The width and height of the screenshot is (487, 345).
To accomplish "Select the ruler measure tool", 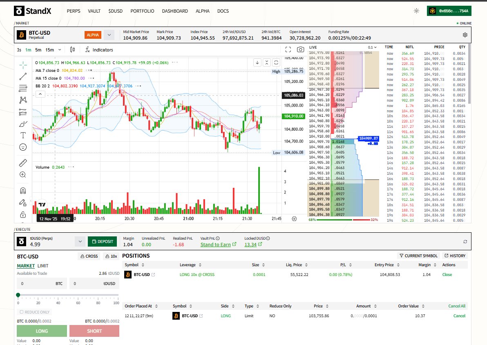I will coord(22,162).
